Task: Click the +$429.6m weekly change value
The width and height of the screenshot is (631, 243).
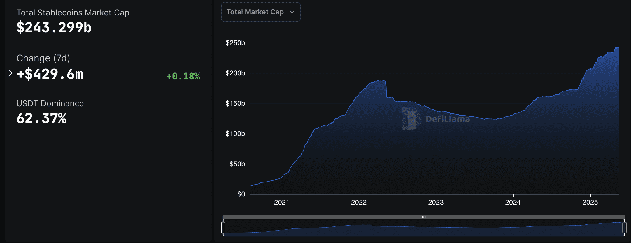Action: tap(50, 74)
